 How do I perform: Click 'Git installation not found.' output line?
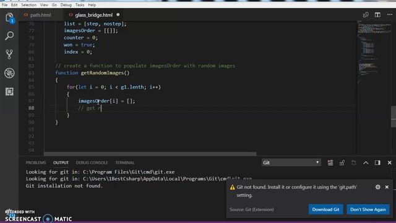click(64, 186)
